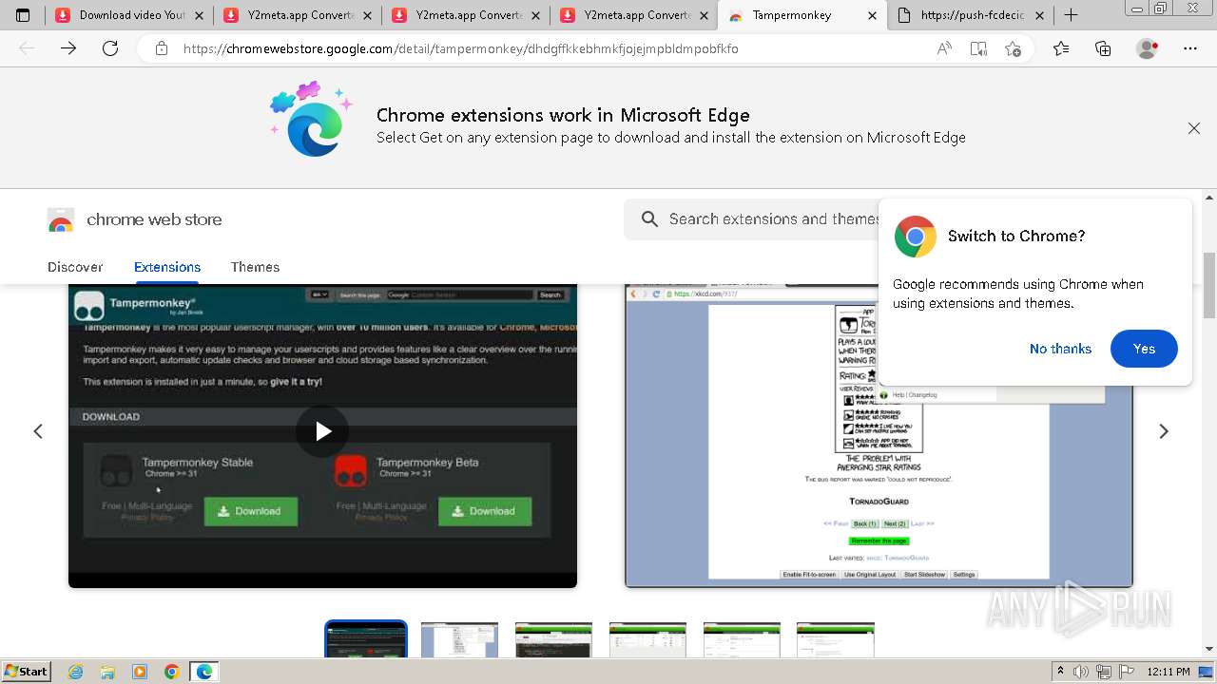Open the xkcd screenshot preview image
The image size is (1217, 684).
(879, 436)
